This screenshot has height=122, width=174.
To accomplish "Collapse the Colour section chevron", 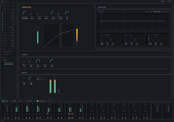I will click(x=168, y=55).
